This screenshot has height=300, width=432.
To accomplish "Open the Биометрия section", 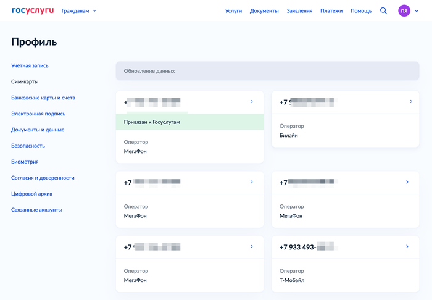I will [25, 162].
